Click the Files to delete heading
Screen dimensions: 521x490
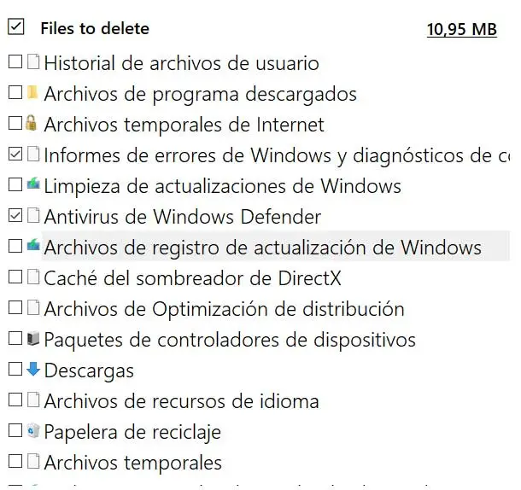click(94, 28)
